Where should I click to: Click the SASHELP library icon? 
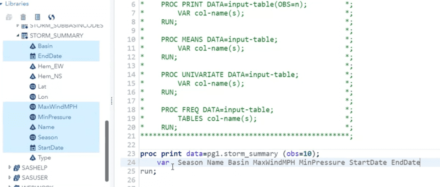tap(16, 168)
